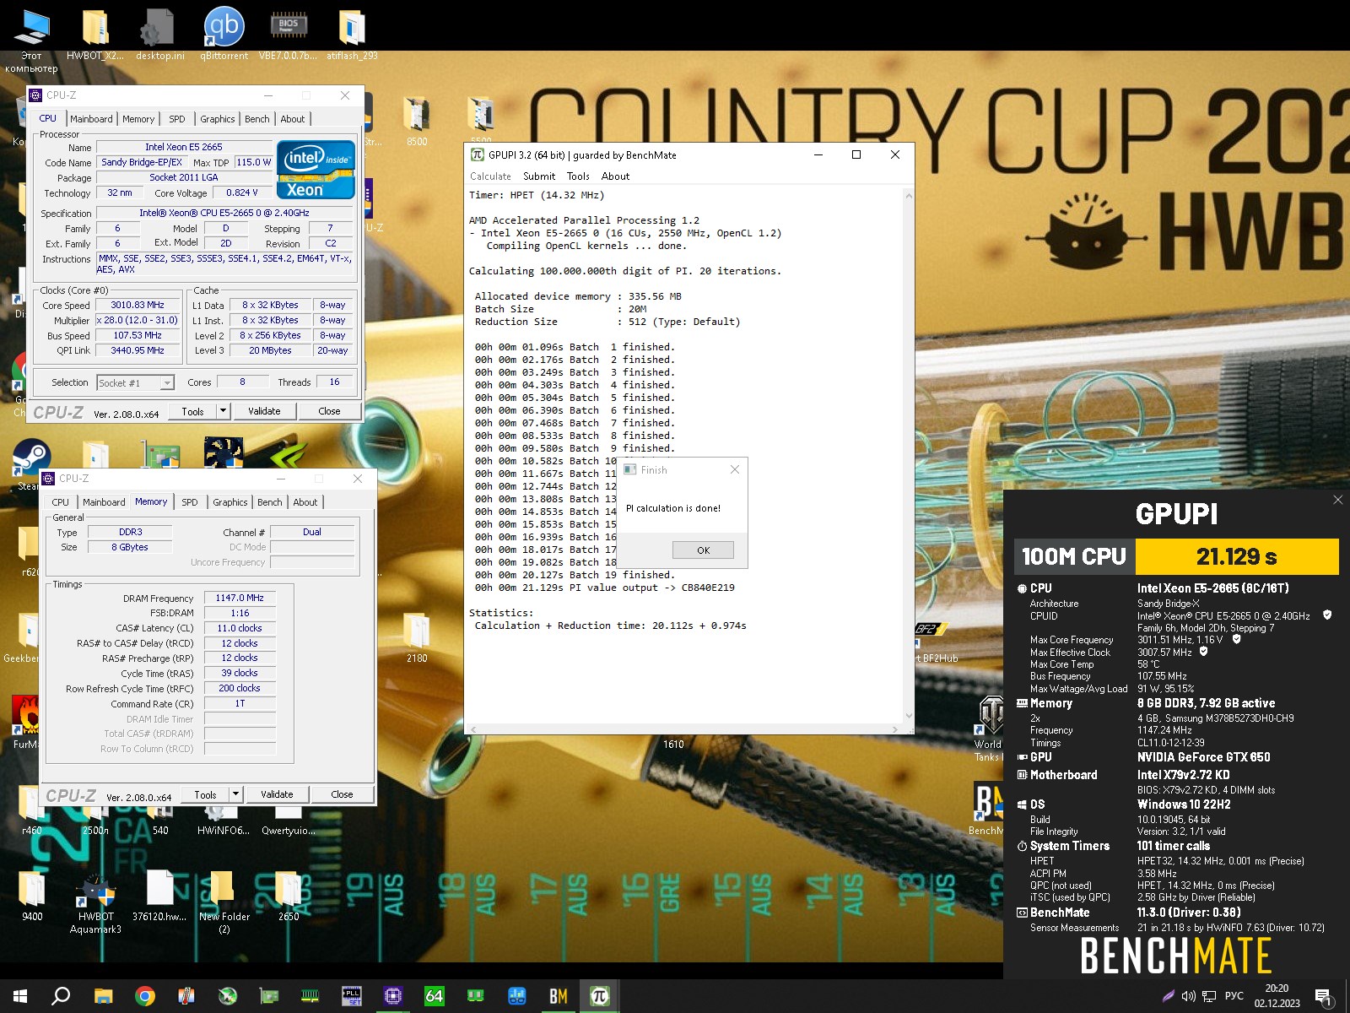Viewport: 1350px width, 1013px height.
Task: Open the PLL SET taskbar icon
Action: [x=351, y=996]
